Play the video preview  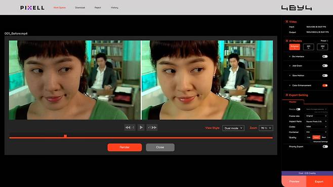pos(141,127)
